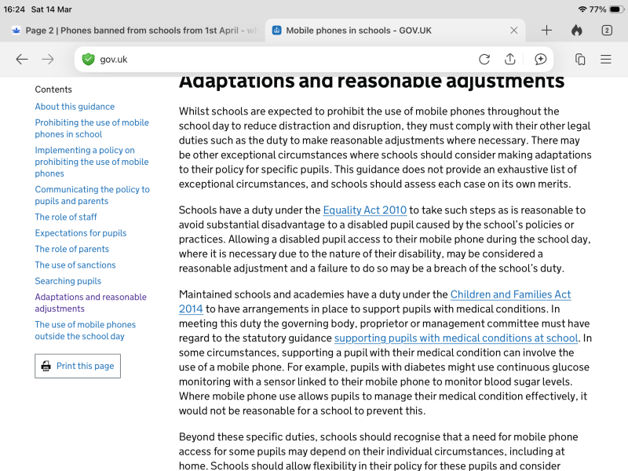This screenshot has width=628, height=471.
Task: Tap the Wi-Fi status icon
Action: [x=582, y=9]
